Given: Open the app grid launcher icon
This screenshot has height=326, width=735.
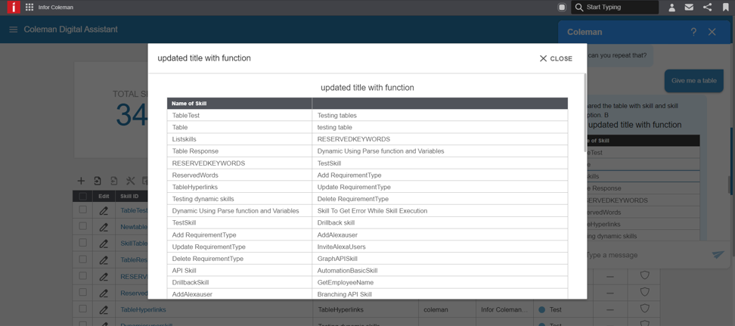Looking at the screenshot, I should (x=29, y=8).
